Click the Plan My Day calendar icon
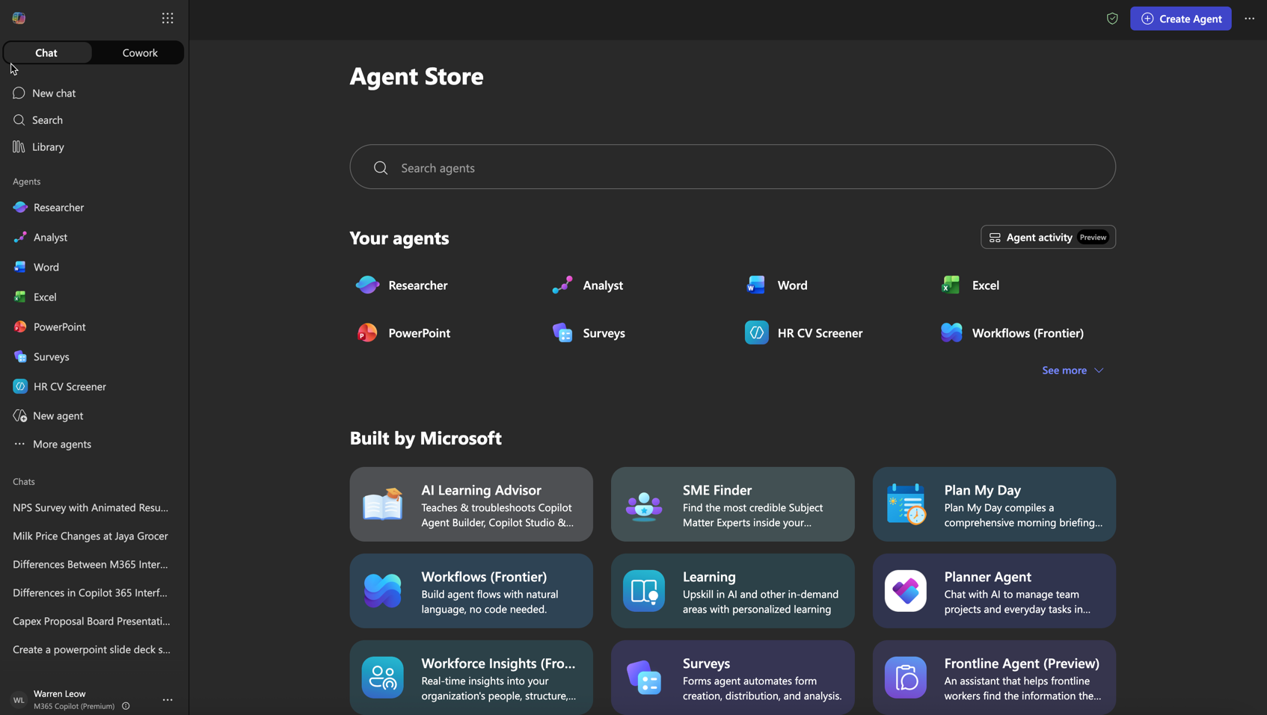Viewport: 1267px width, 715px height. pos(906,504)
